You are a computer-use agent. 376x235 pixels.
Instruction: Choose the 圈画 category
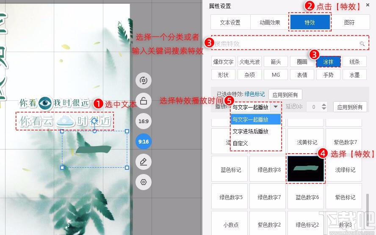click(302, 62)
